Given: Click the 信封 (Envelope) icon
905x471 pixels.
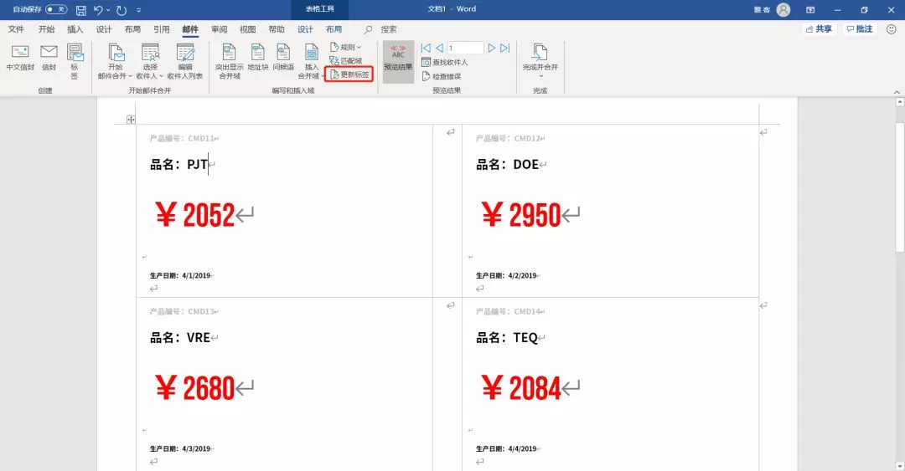Looking at the screenshot, I should (x=49, y=58).
